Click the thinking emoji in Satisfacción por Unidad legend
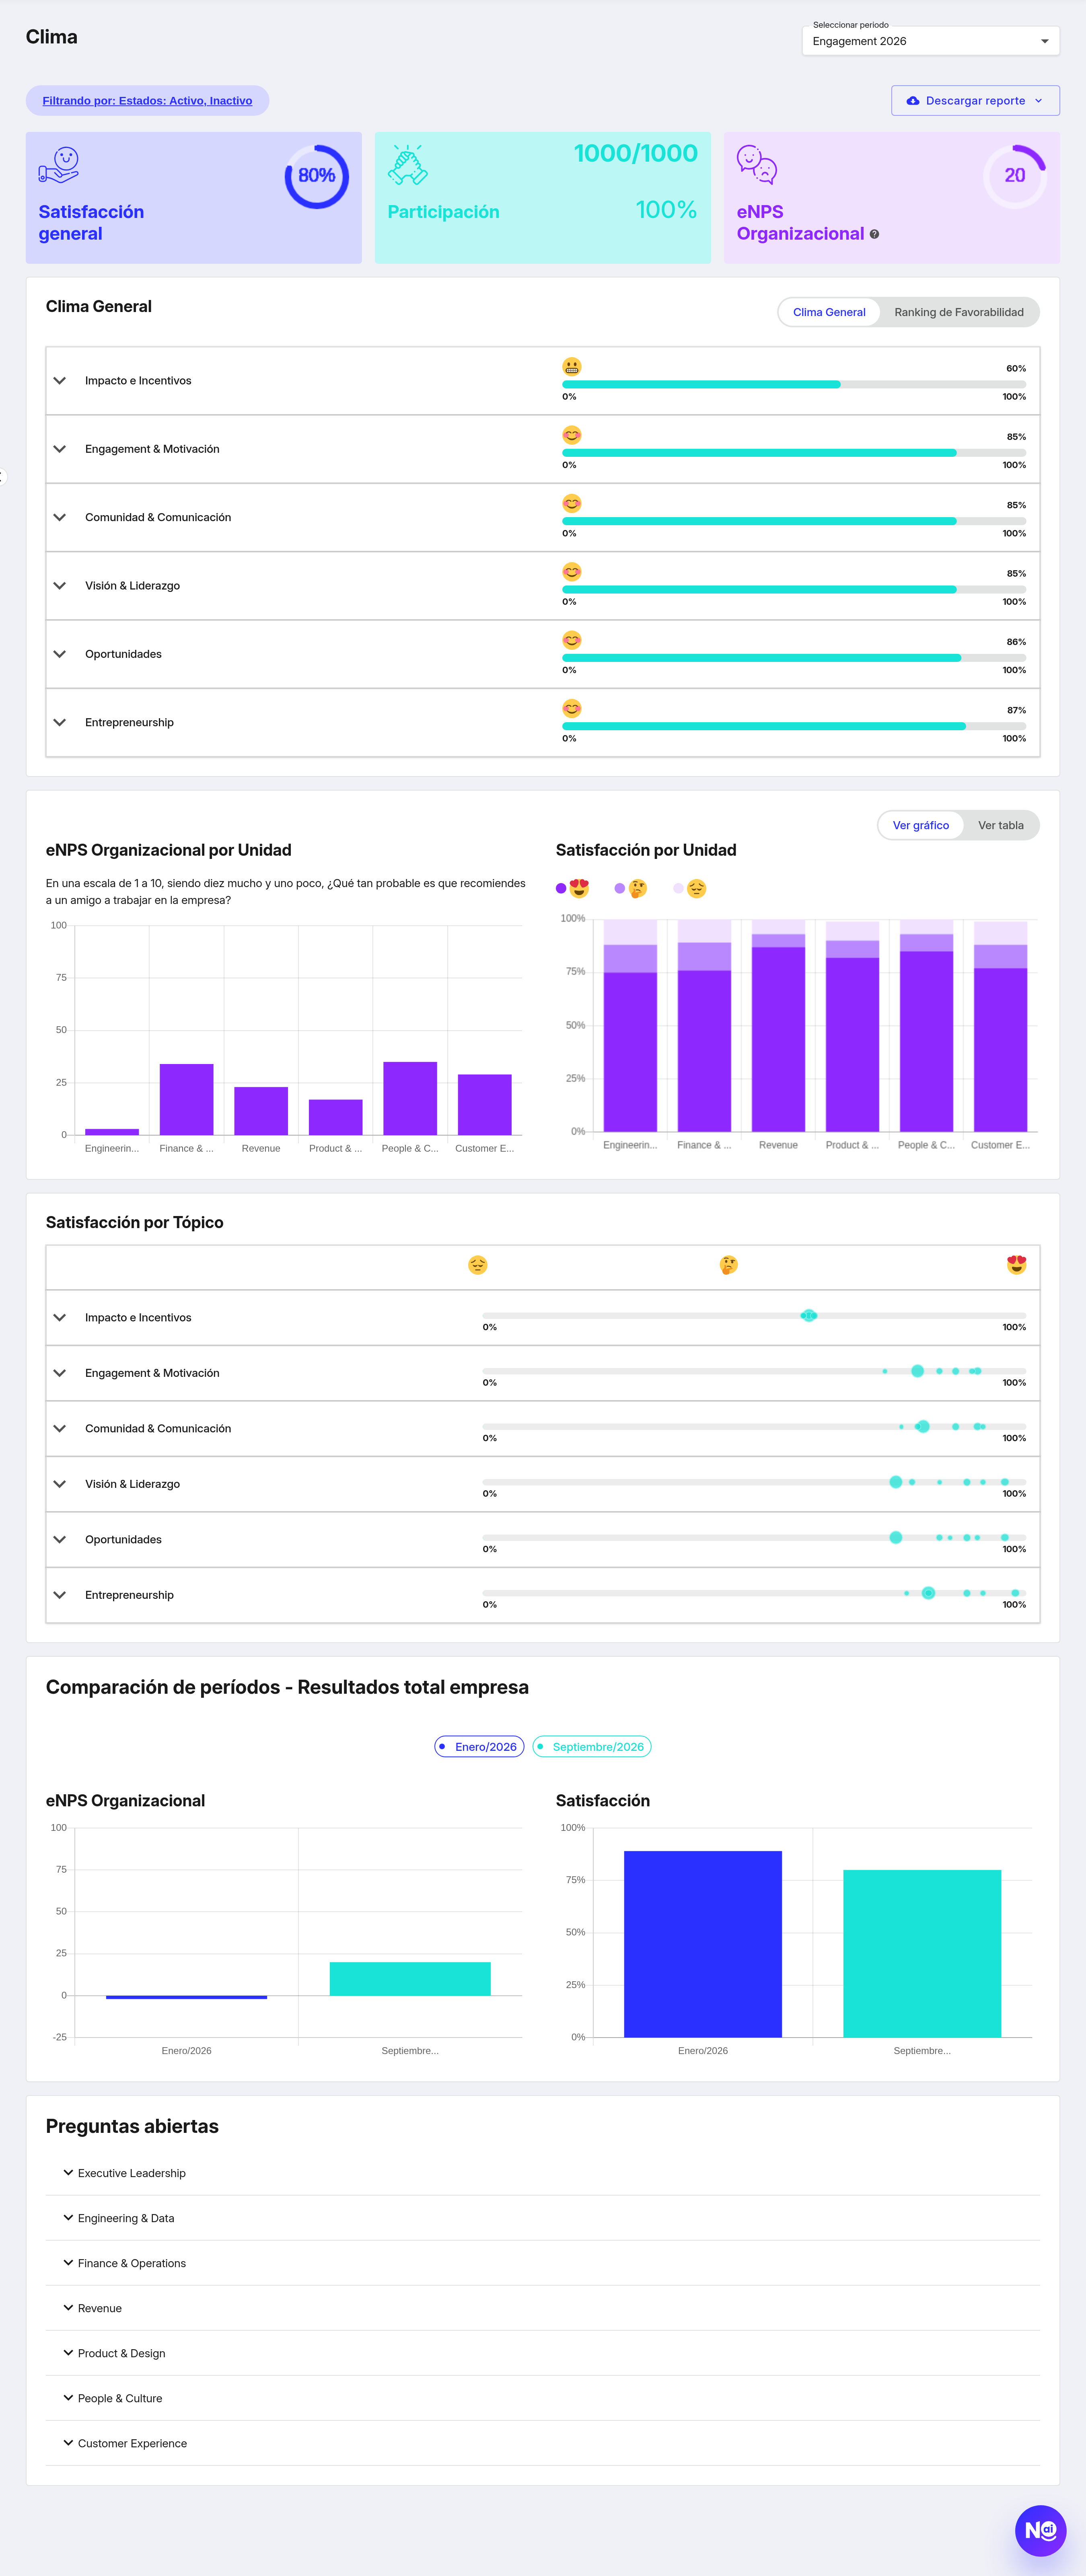Screen dimensions: 1086x2576 click(638, 888)
